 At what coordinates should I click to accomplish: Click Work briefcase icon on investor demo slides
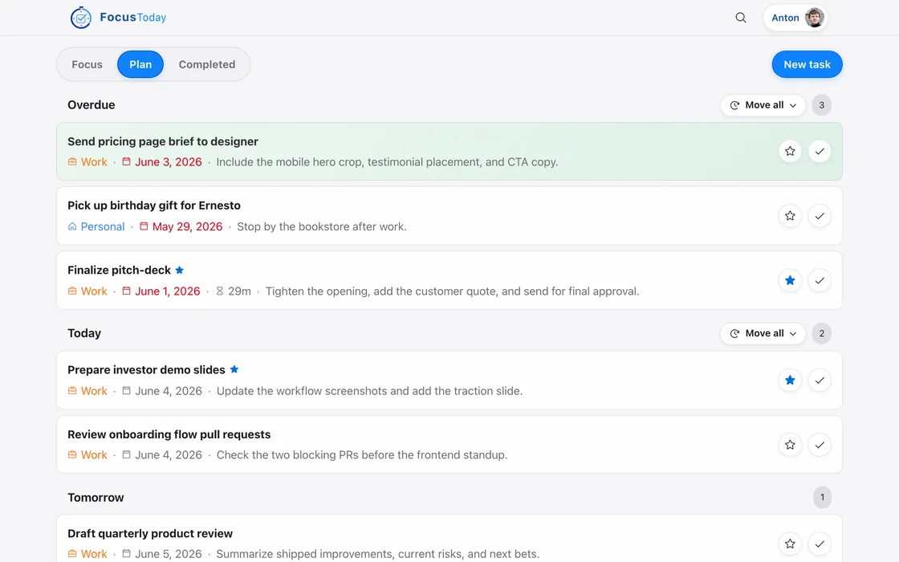[x=72, y=390]
